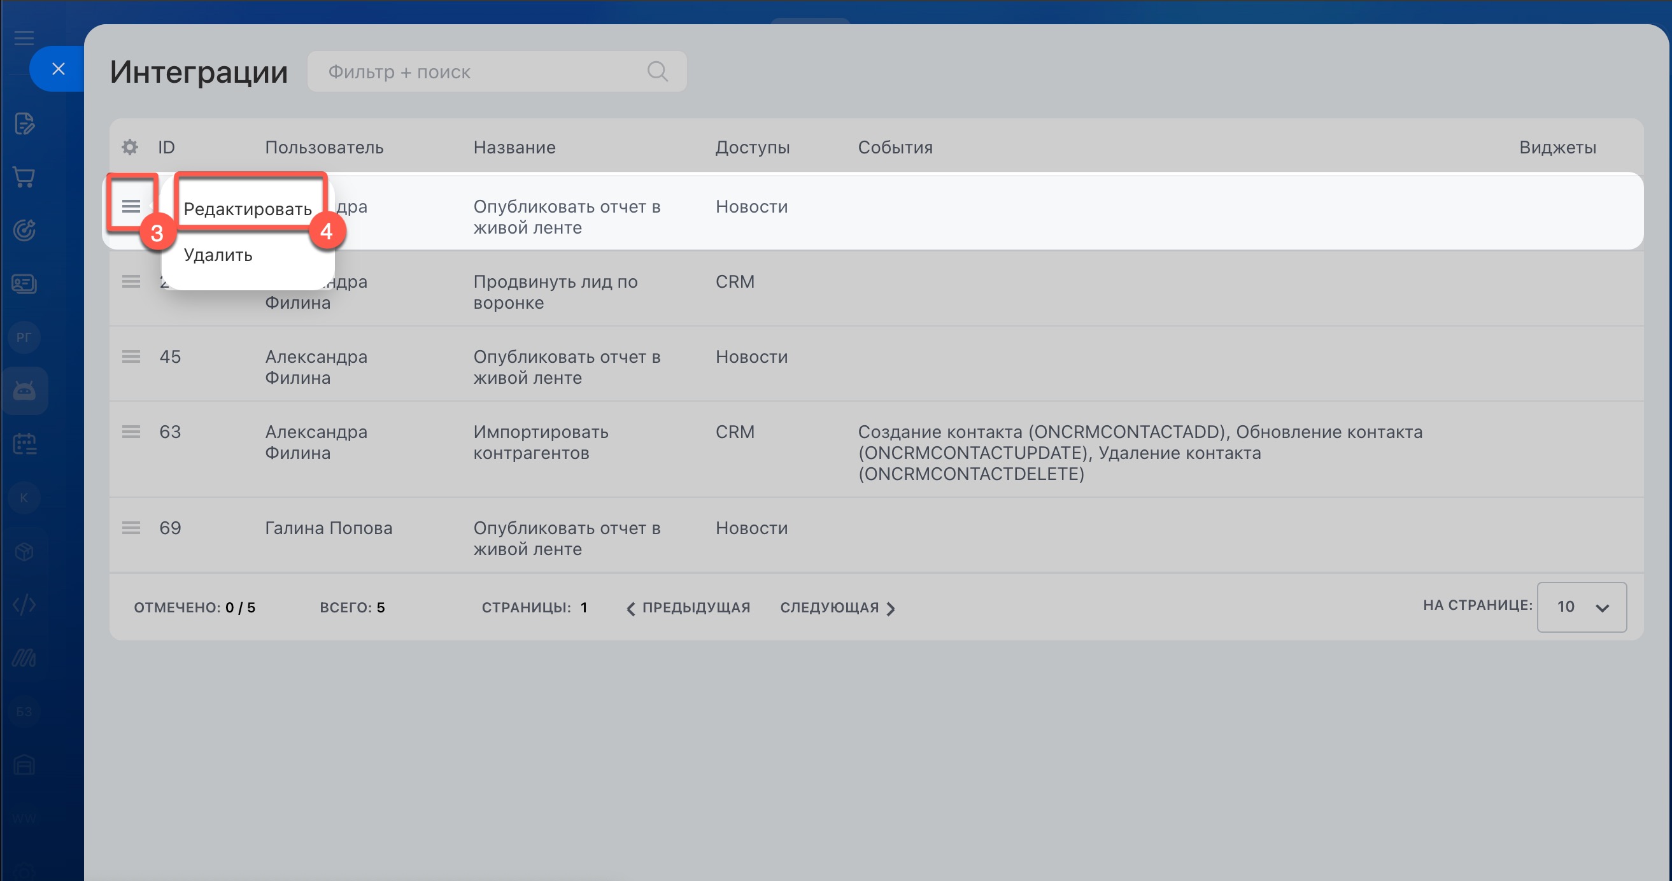
Task: Choose Редактировать in context menu
Action: pos(248,209)
